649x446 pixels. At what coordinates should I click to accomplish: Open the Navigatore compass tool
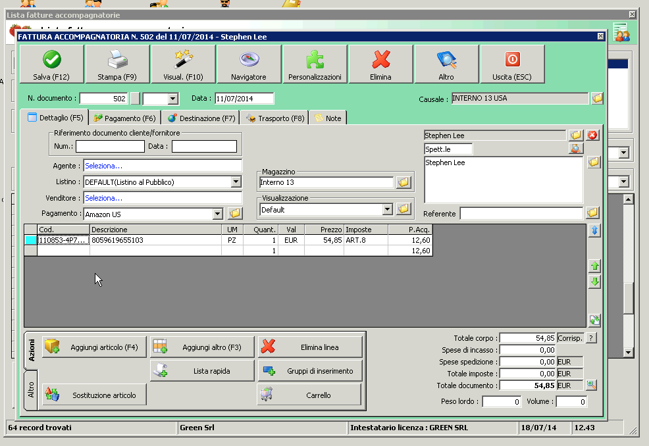pyautogui.click(x=249, y=65)
